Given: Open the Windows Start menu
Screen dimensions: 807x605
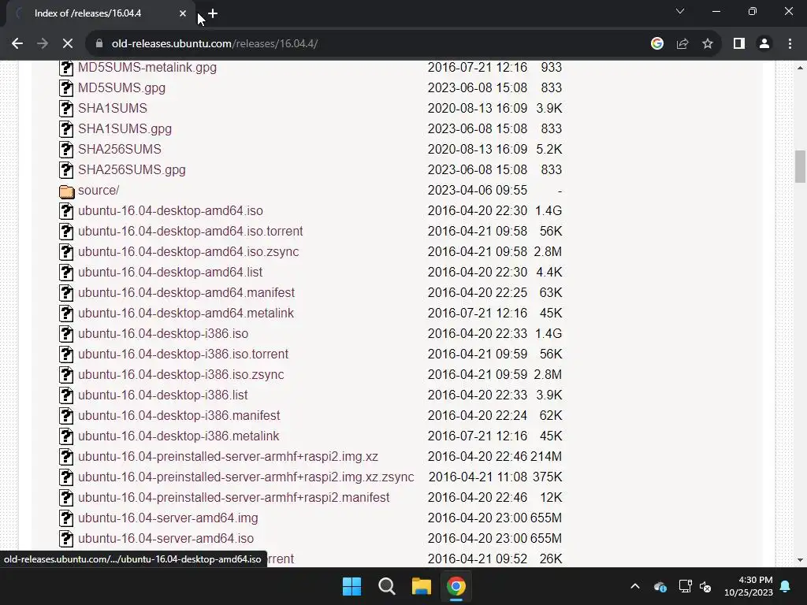Looking at the screenshot, I should (x=352, y=586).
